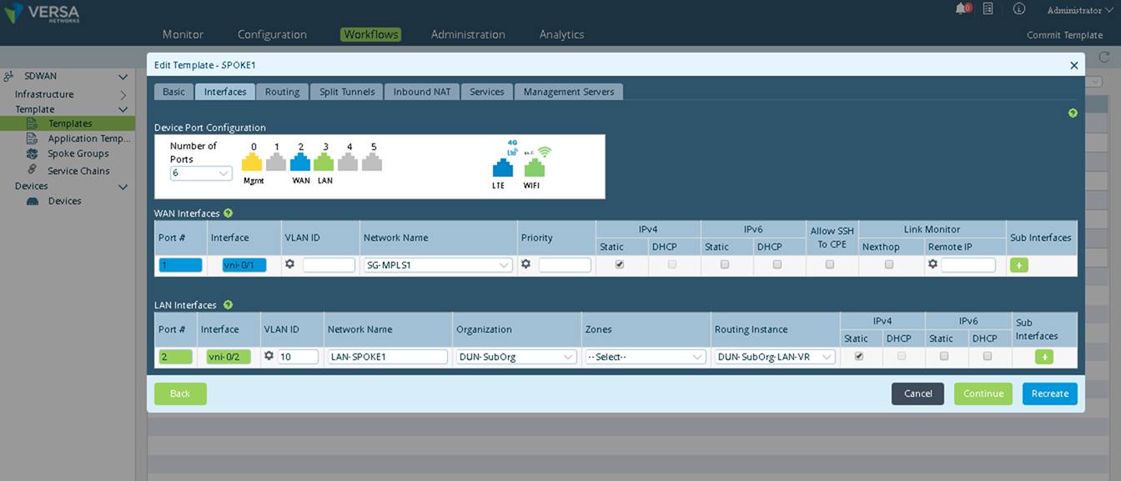The height and width of the screenshot is (481, 1121).
Task: Enable Allow SSH To CPE checkbox
Action: [830, 264]
